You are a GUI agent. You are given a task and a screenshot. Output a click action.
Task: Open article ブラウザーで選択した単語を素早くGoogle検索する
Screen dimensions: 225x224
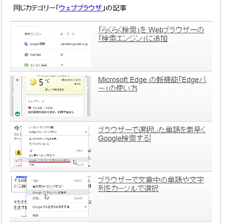tap(151, 134)
